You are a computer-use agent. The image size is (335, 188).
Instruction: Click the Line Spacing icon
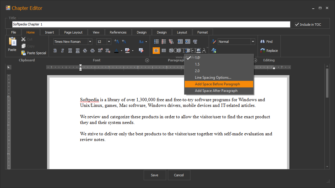click(188, 51)
